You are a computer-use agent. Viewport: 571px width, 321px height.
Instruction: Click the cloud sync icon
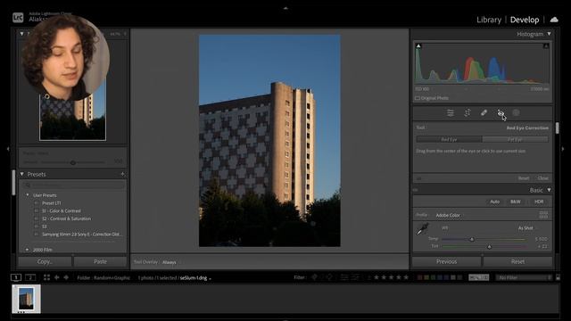point(554,20)
